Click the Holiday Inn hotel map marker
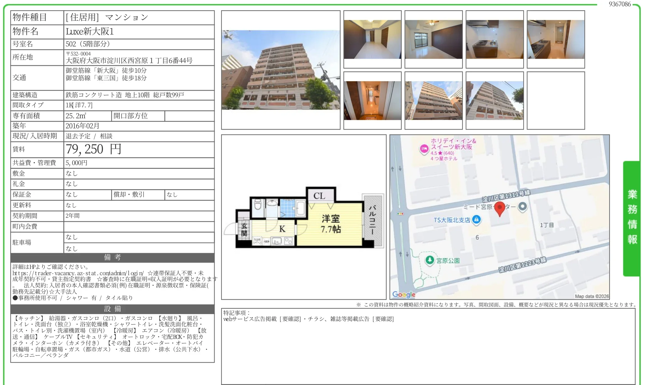The image size is (645, 385). click(x=424, y=148)
